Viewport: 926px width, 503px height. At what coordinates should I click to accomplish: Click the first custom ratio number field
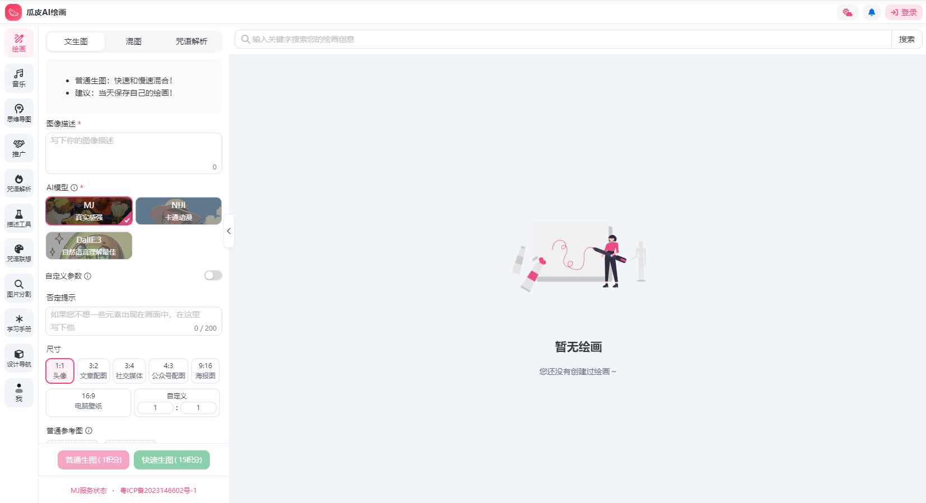[155, 408]
